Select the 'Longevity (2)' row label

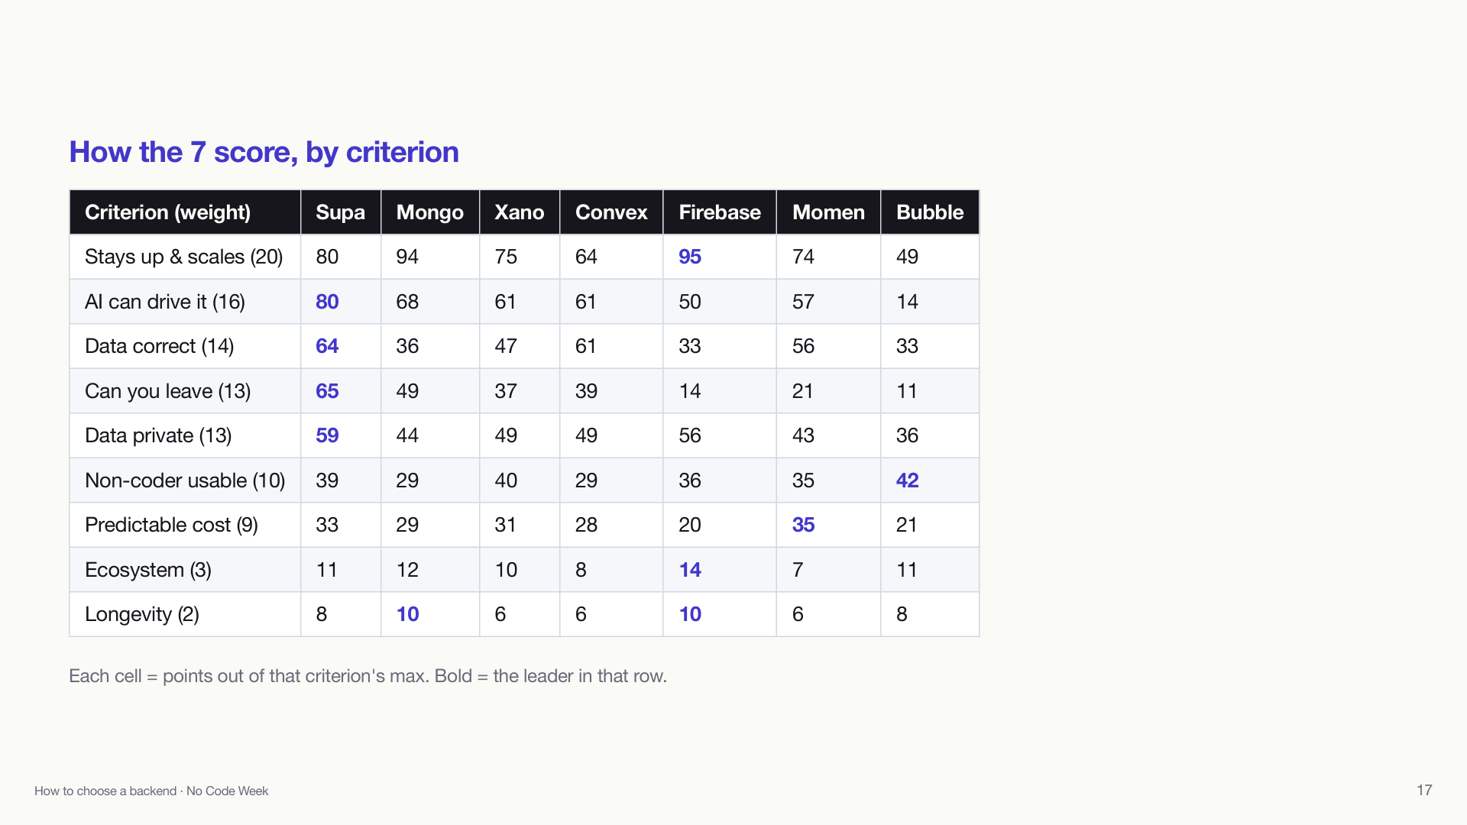coord(142,614)
